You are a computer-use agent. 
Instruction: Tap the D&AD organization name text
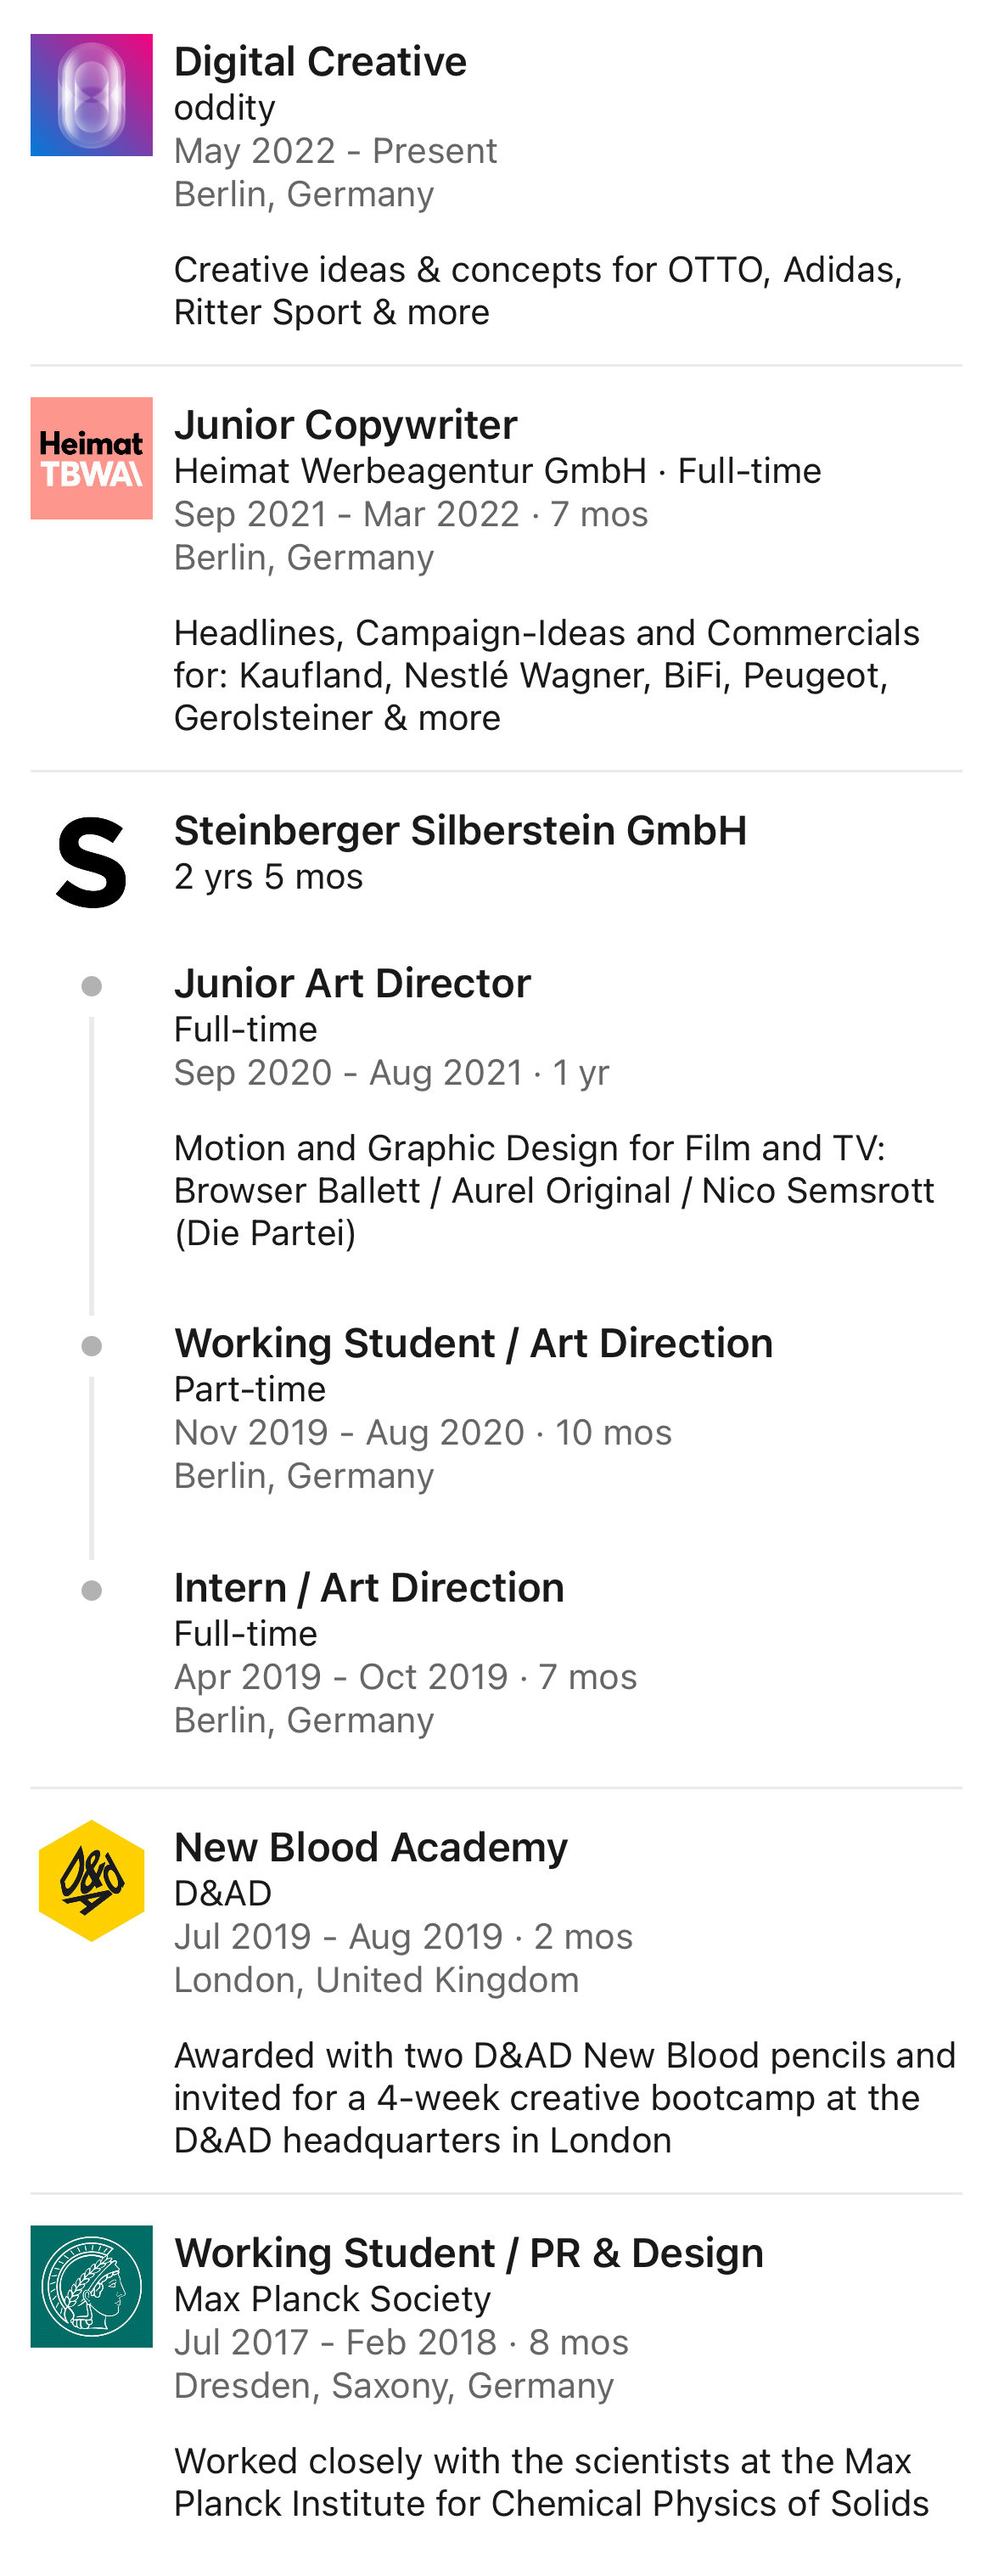click(x=223, y=1894)
